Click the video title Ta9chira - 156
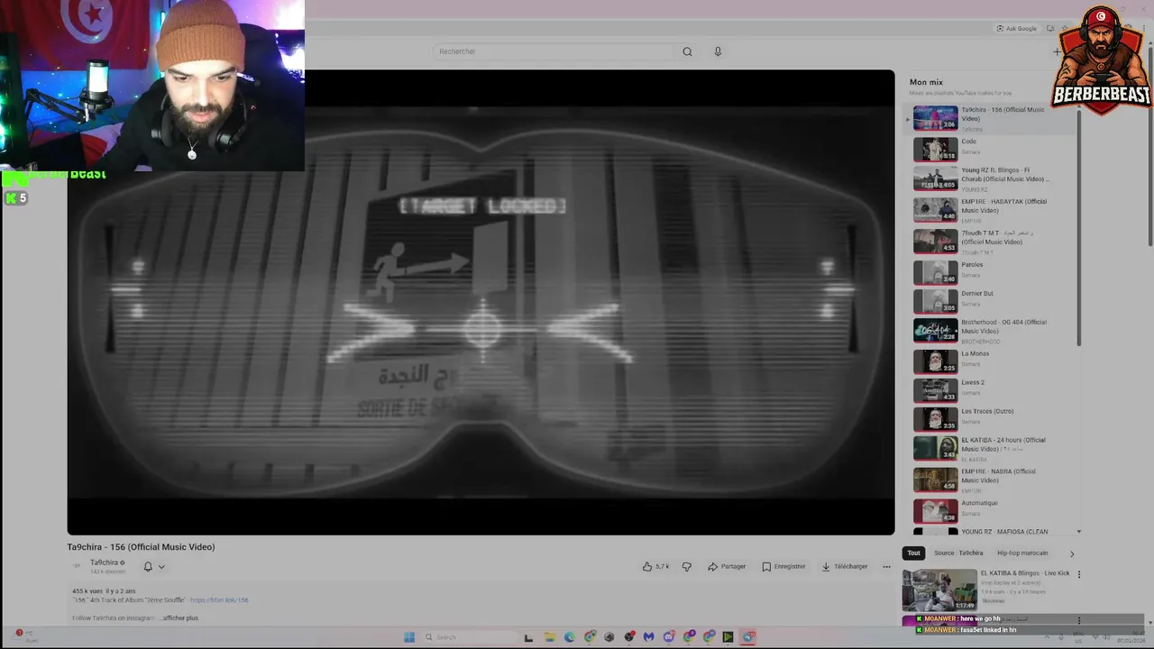This screenshot has width=1154, height=649. pos(141,547)
